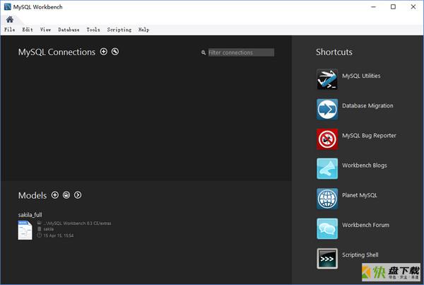The image size is (424, 285).
Task: Open the Help menu
Action: 144,30
